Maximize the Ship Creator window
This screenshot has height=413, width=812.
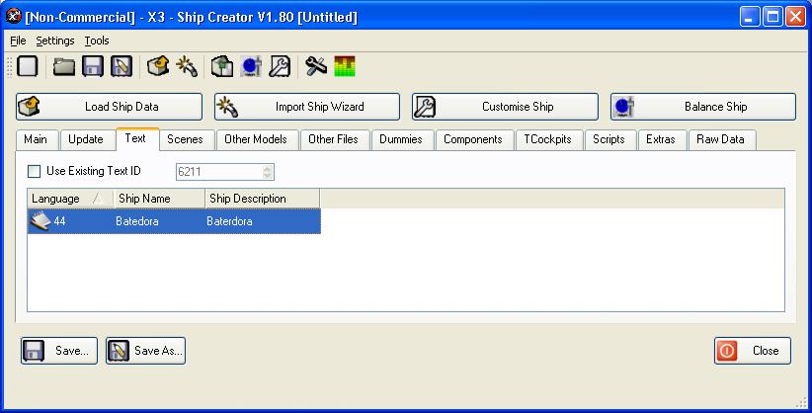[x=772, y=17]
